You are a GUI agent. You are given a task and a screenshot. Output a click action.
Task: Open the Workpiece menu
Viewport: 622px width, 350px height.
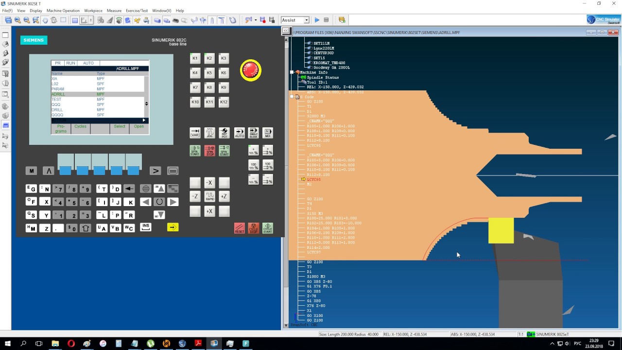93,10
